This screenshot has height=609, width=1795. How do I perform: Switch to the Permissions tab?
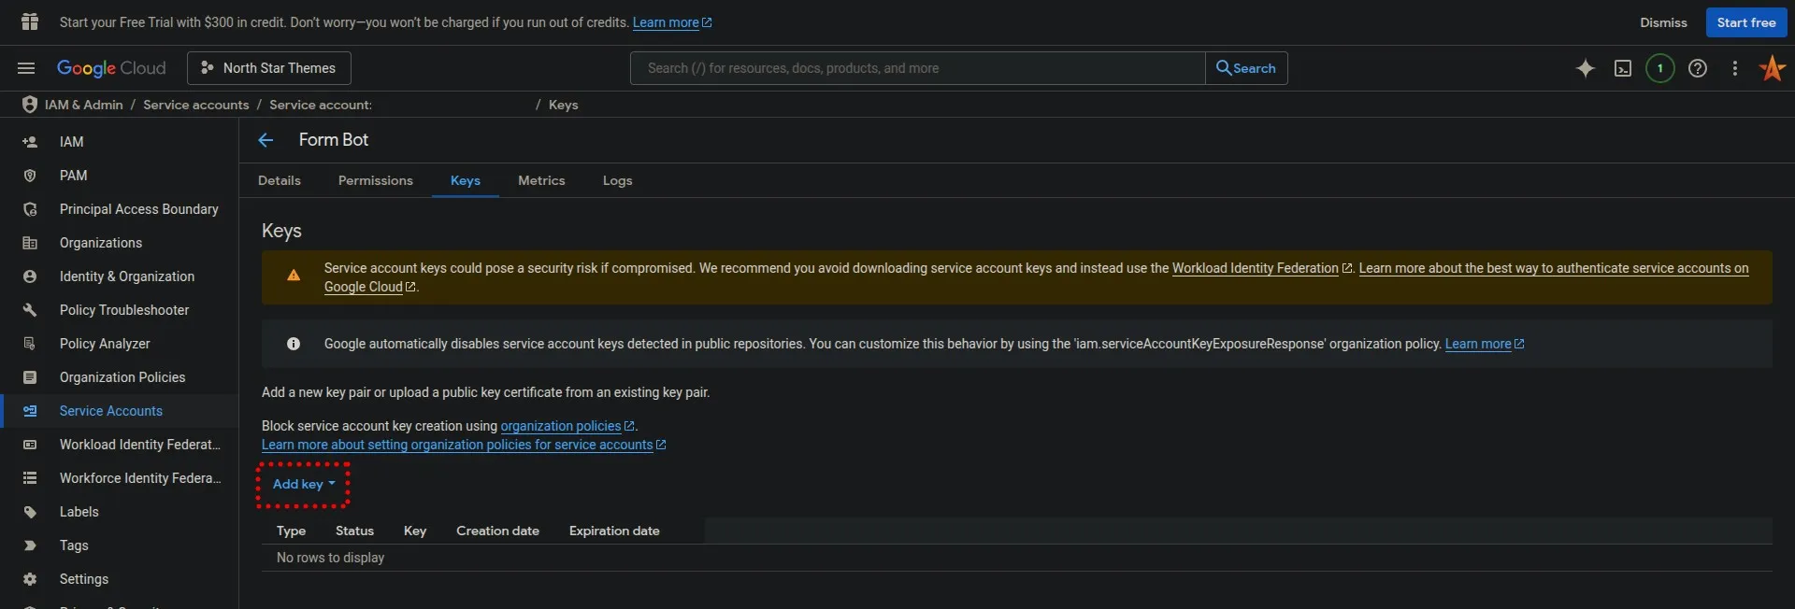pos(376,180)
